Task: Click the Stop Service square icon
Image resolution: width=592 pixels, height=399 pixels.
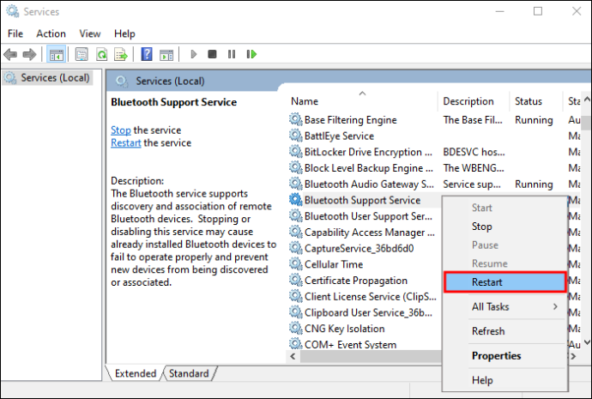Action: point(212,54)
